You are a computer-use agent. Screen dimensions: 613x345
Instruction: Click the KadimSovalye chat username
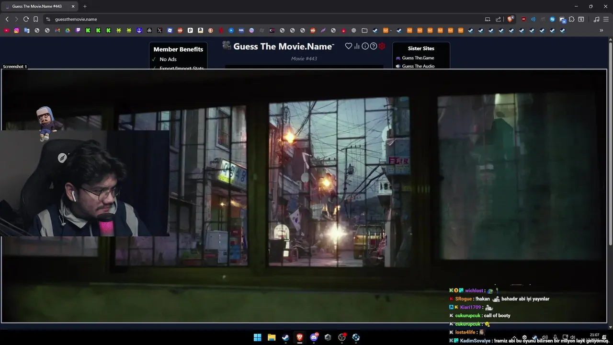475,341
